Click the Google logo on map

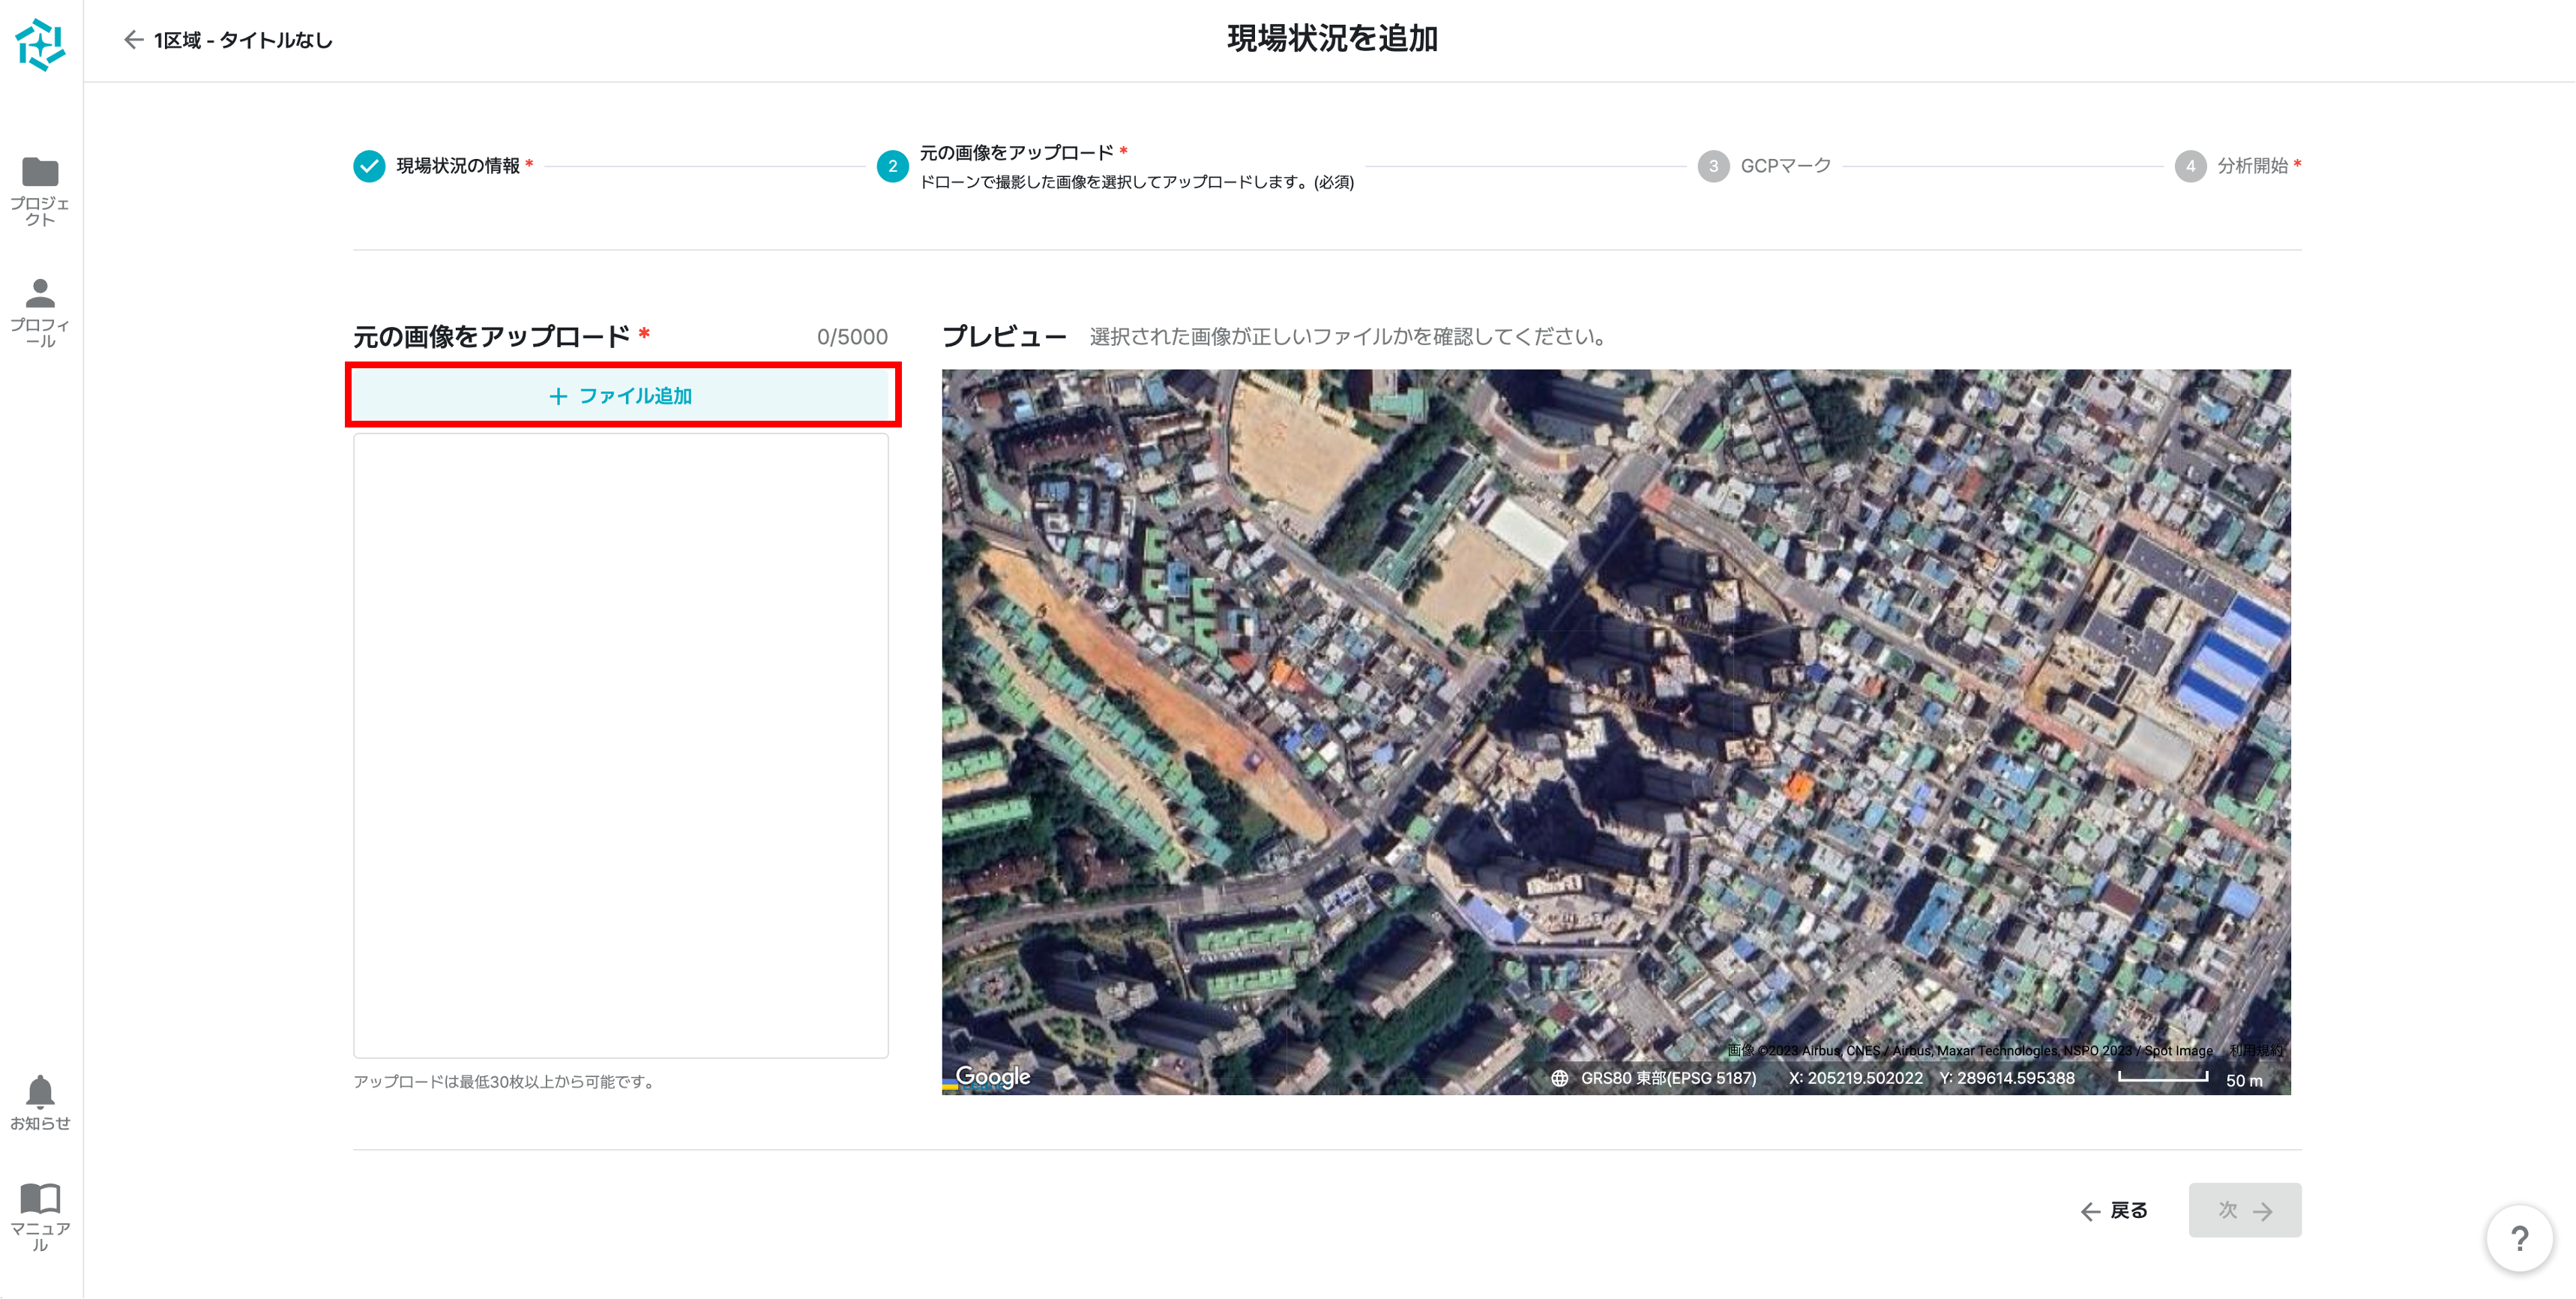(x=992, y=1077)
